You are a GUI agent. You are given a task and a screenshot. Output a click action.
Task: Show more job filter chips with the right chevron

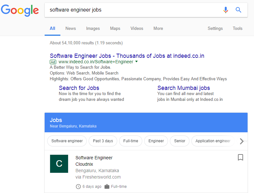click(x=241, y=141)
